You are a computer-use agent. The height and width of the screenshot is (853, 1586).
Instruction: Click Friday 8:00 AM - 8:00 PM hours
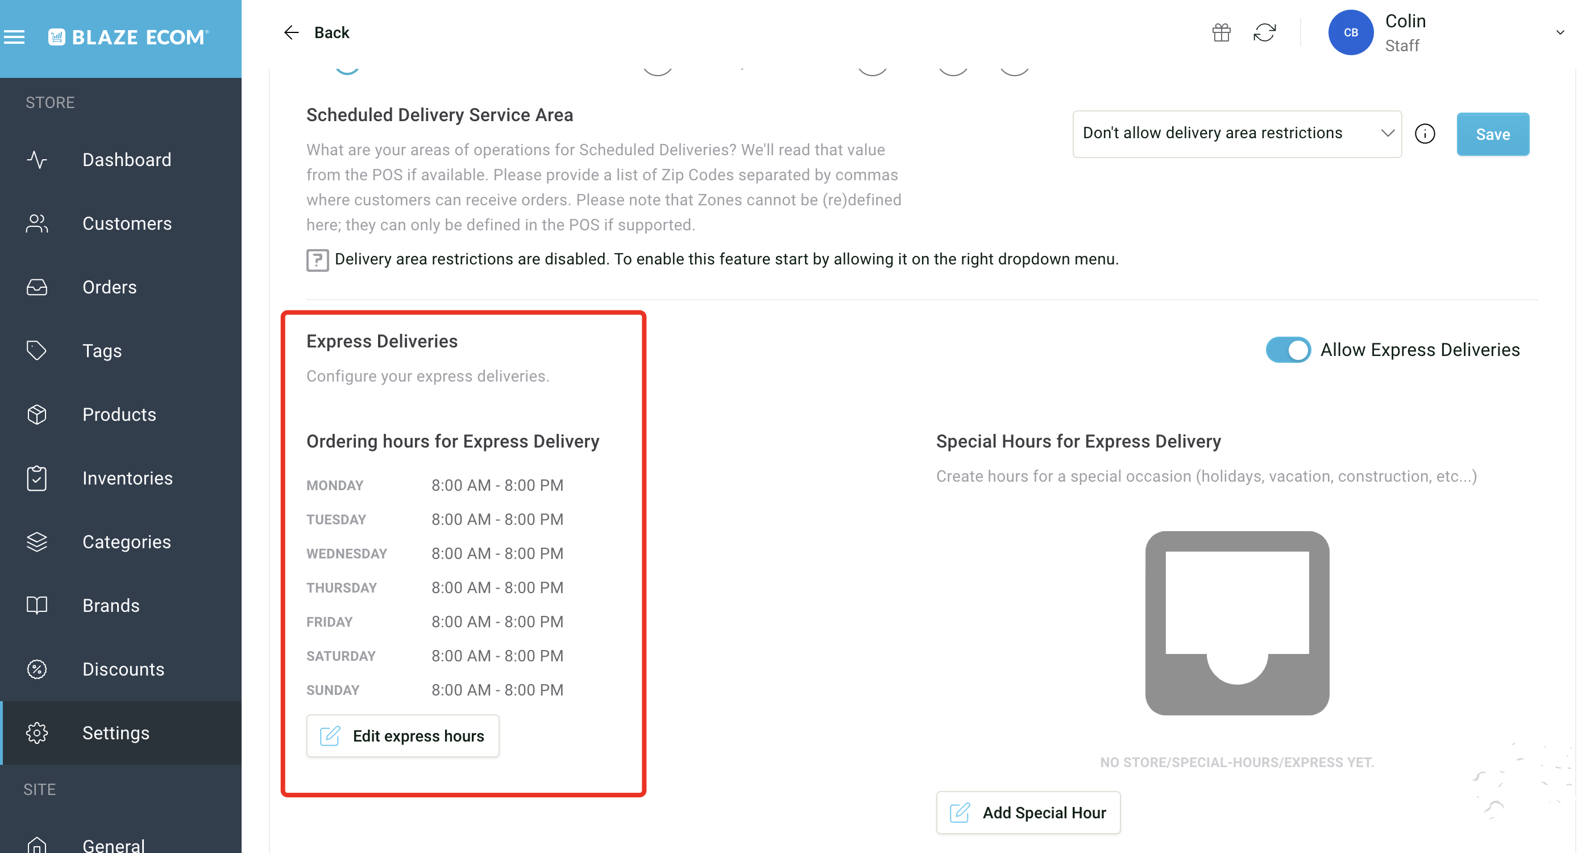point(497,622)
